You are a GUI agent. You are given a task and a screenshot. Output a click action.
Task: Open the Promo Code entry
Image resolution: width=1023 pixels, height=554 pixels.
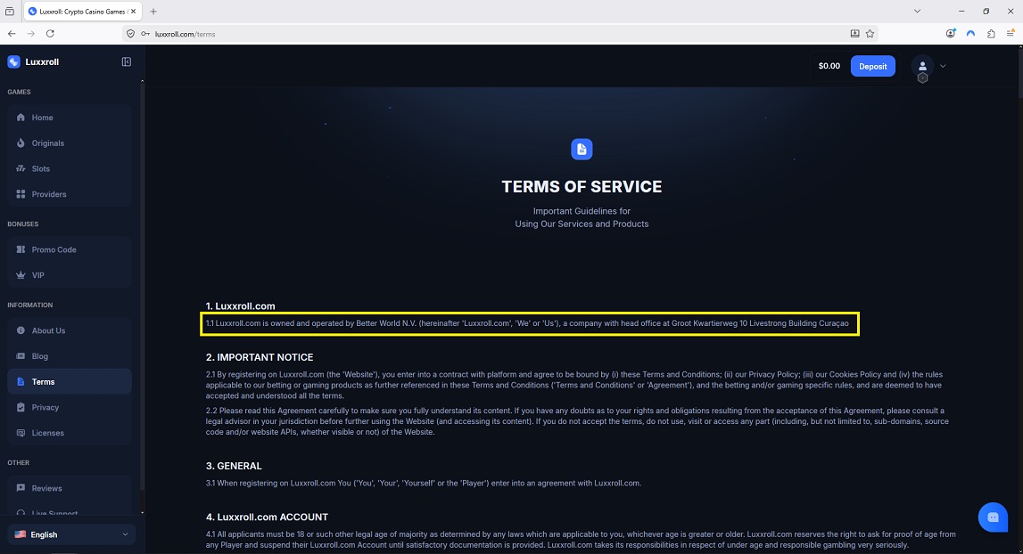(x=70, y=249)
